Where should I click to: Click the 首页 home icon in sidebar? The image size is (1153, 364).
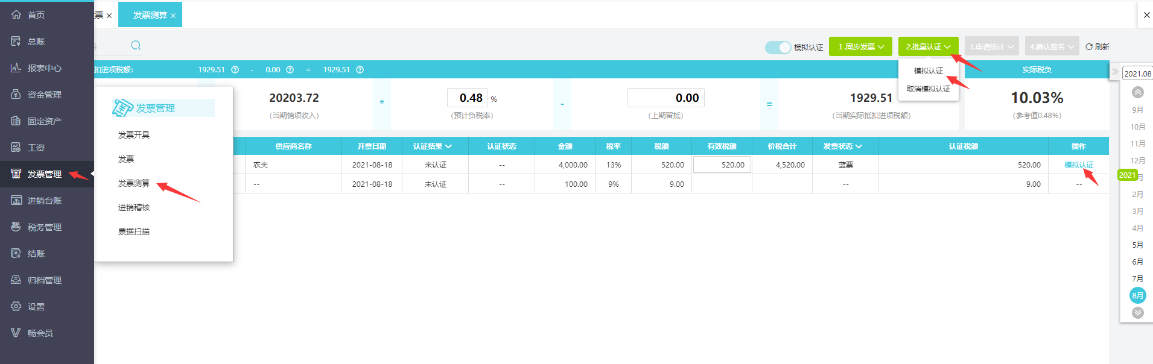16,14
